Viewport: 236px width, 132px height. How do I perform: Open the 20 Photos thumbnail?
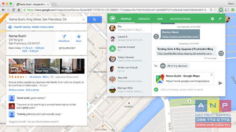[72, 66]
